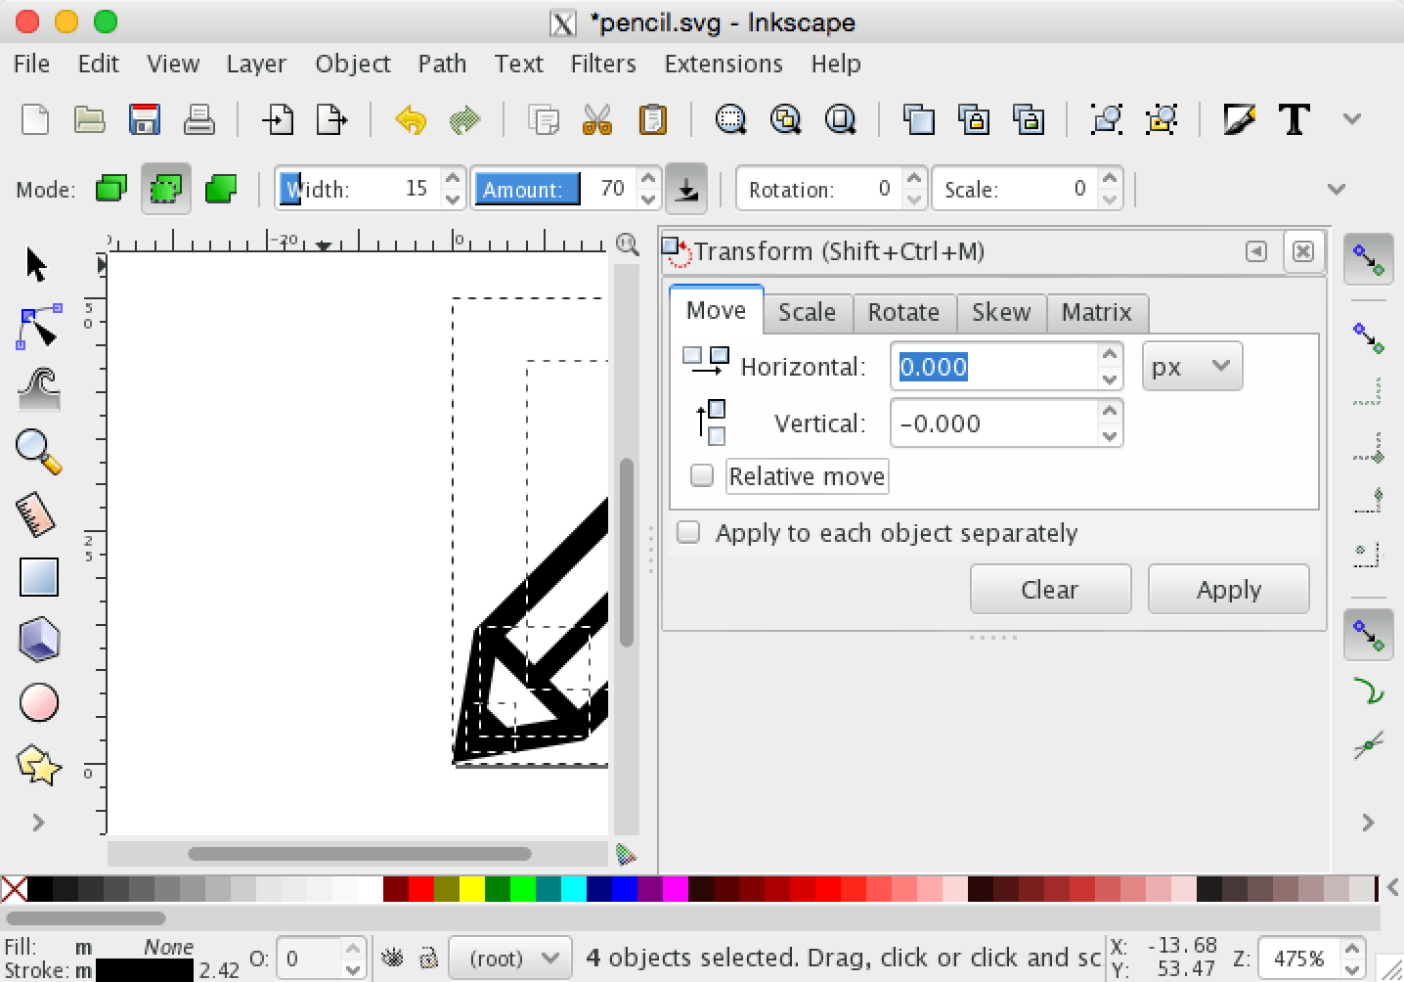Clear the transform values
The width and height of the screenshot is (1404, 982).
(1049, 589)
